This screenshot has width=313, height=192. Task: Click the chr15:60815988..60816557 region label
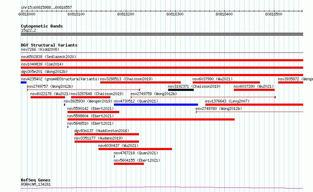(46, 8)
